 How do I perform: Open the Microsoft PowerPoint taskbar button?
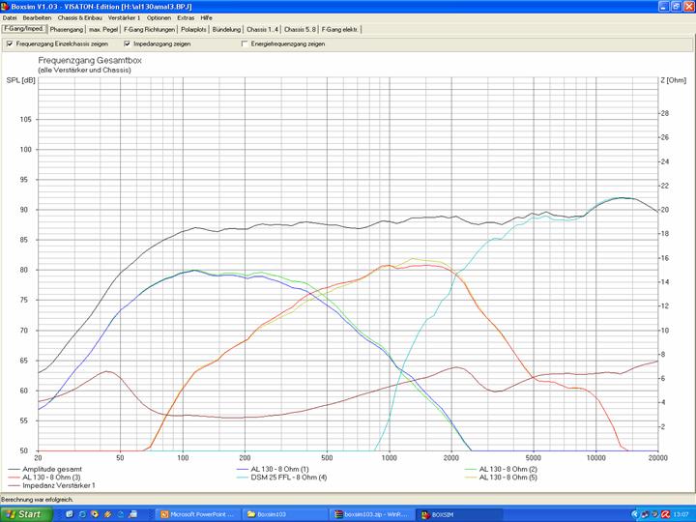pos(197,514)
